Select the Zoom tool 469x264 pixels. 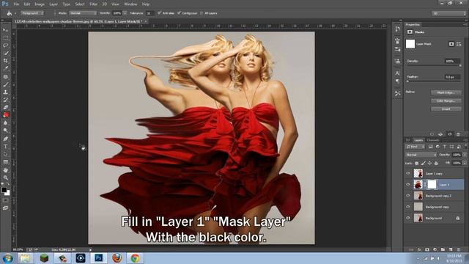pos(5,177)
